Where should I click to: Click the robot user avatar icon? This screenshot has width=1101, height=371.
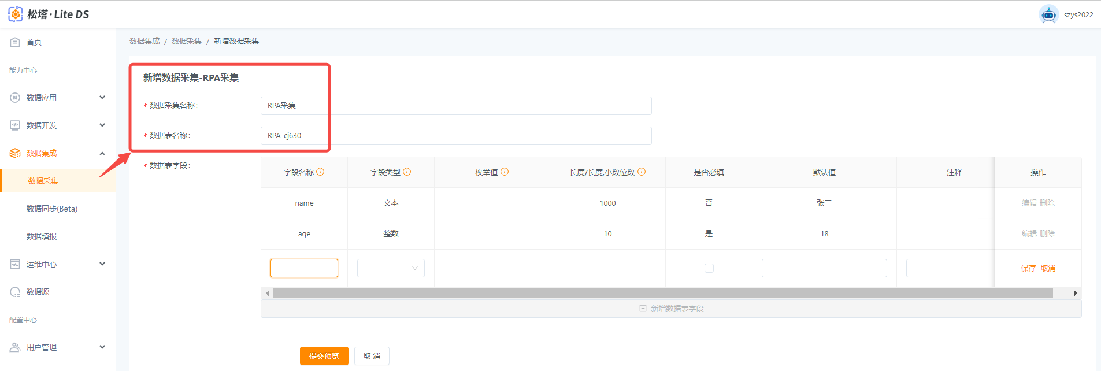coord(1048,14)
